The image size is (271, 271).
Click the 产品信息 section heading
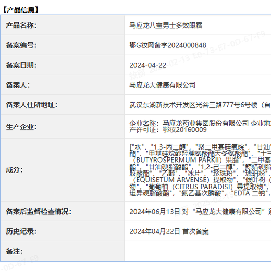(x=21, y=10)
